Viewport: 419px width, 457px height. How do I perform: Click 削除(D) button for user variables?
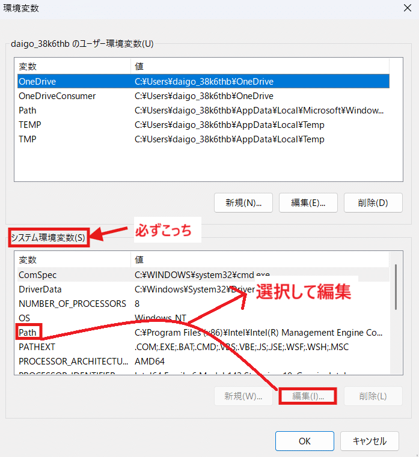[373, 202]
